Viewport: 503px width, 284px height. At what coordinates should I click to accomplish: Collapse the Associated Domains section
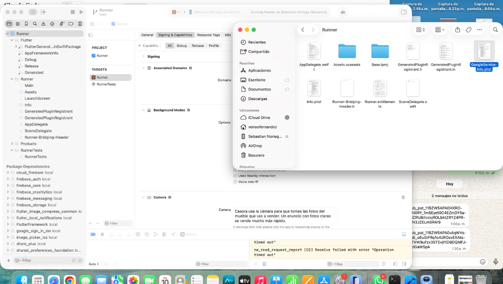tap(143, 68)
